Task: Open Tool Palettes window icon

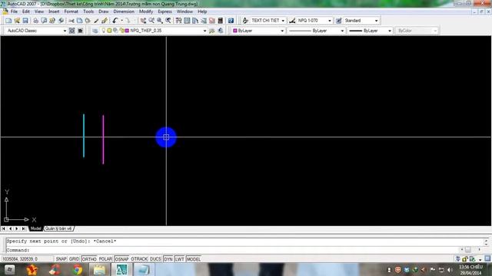Action: coord(195,21)
